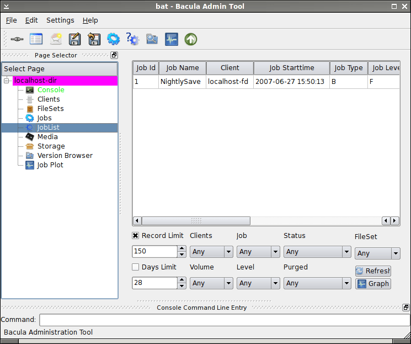411x344 pixels.
Task: Click the floppy with pencil toolbar icon
Action: (x=74, y=39)
